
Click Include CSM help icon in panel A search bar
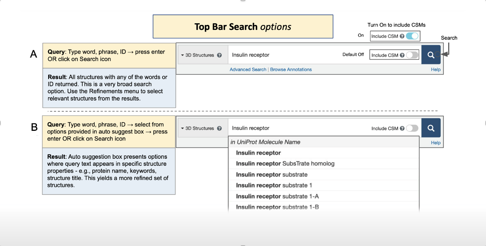[x=402, y=55]
